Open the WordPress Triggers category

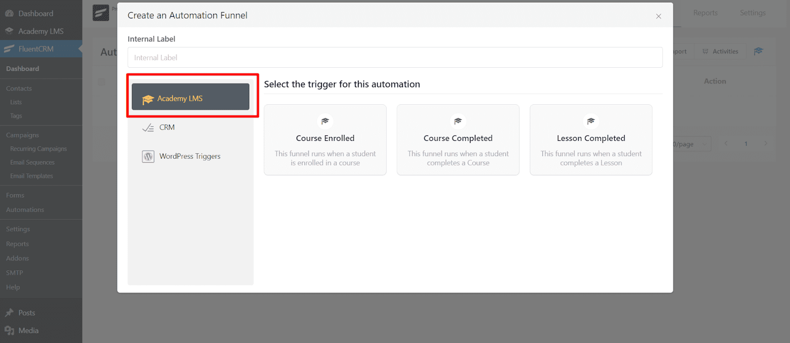[x=190, y=156]
